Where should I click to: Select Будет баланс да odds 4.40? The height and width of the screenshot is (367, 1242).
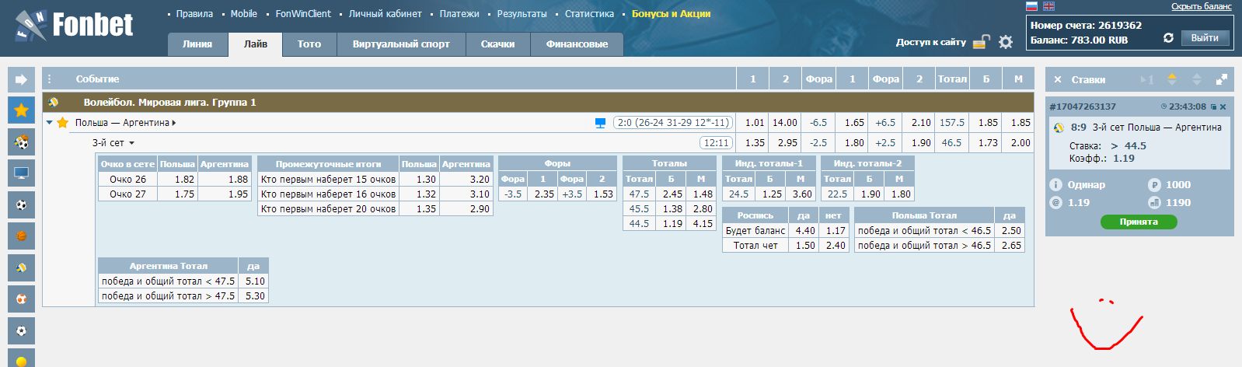(x=804, y=231)
